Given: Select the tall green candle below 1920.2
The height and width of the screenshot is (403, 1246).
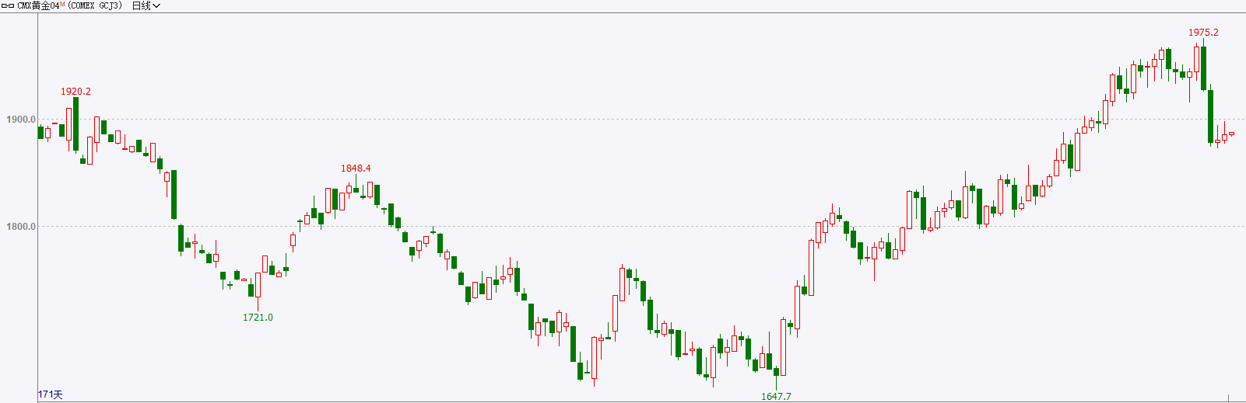Looking at the screenshot, I should click(x=75, y=124).
